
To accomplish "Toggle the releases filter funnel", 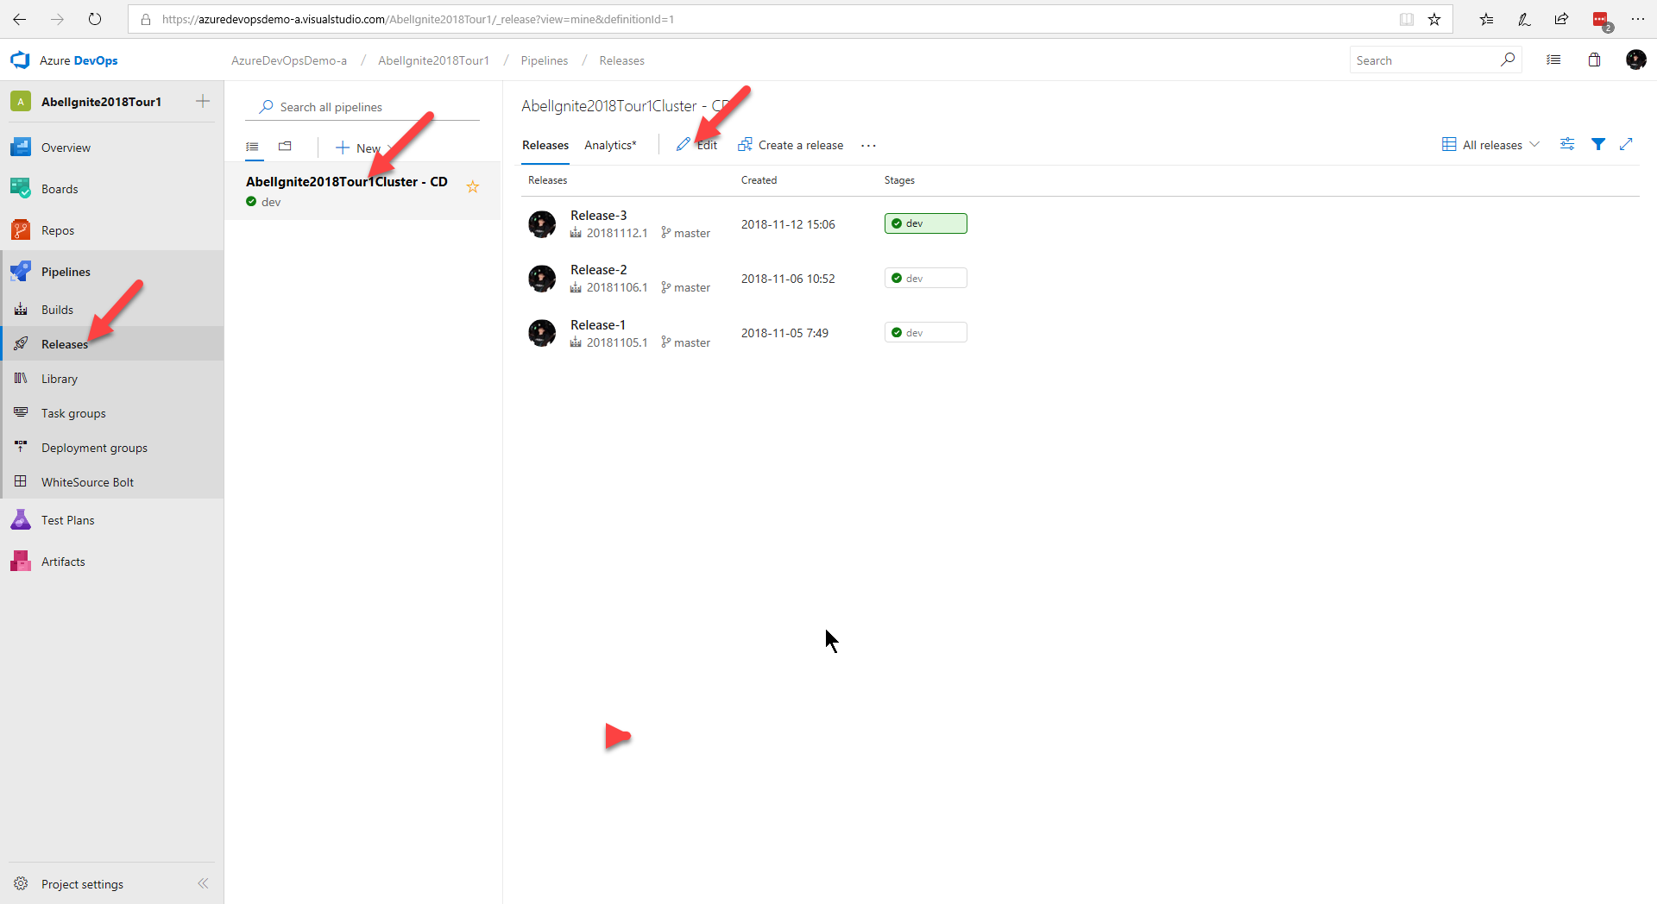I will click(1598, 144).
